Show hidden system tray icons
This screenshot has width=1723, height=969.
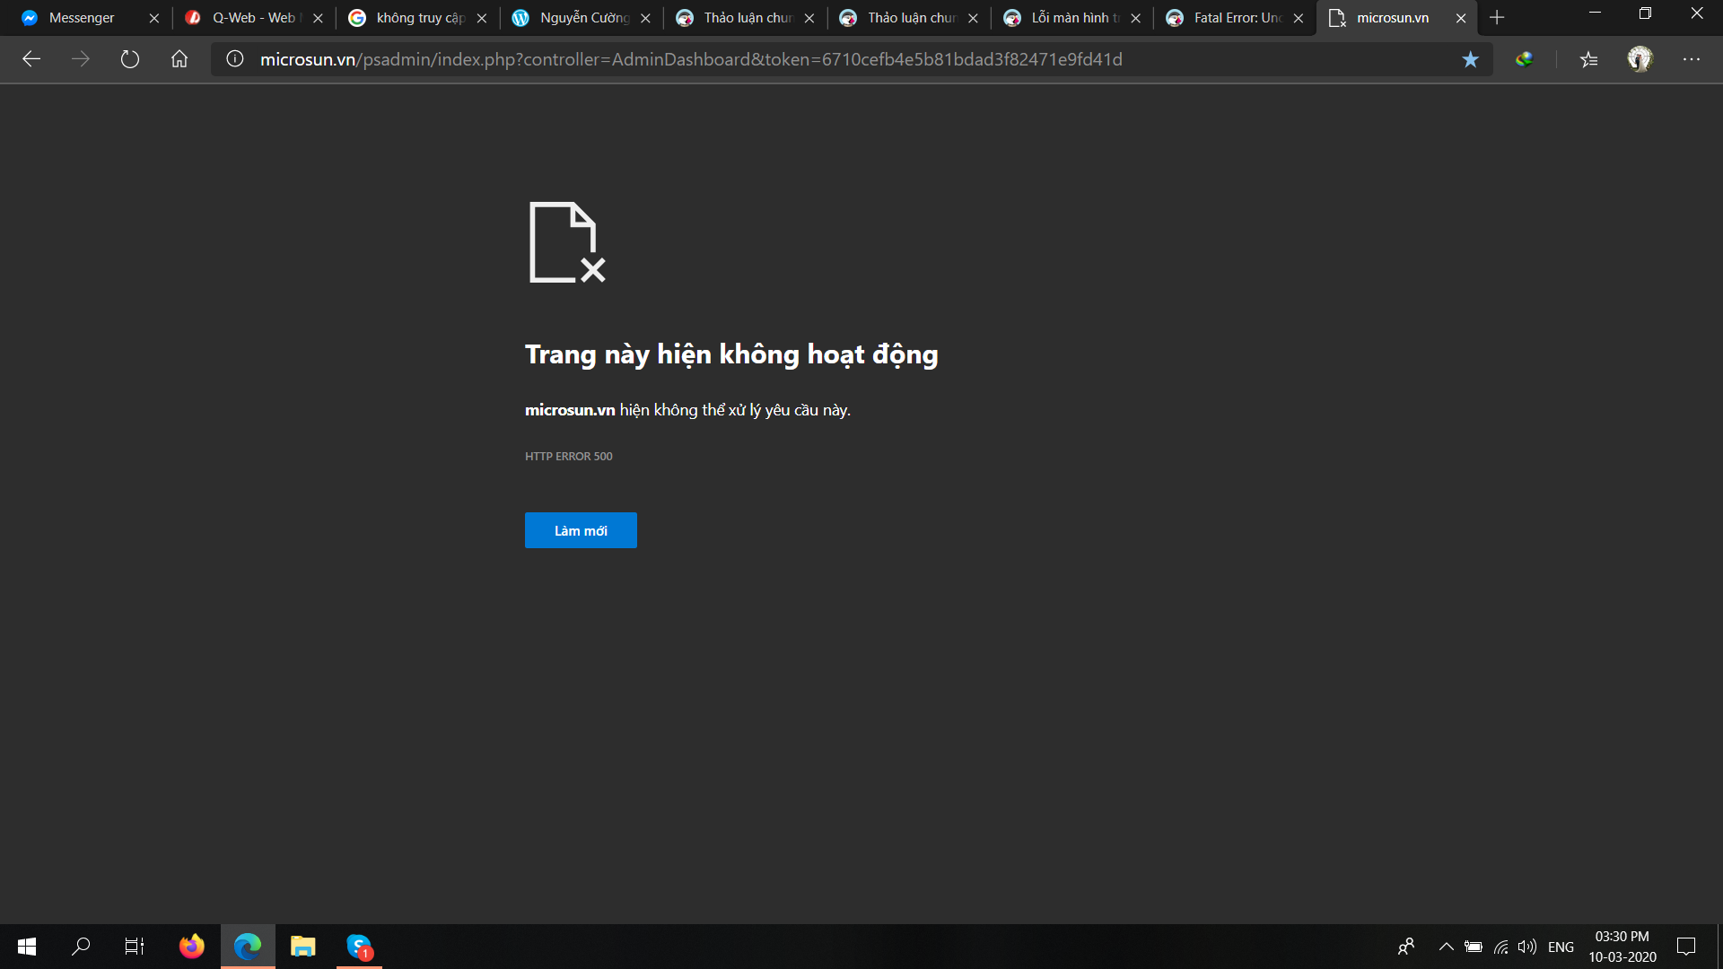tap(1446, 947)
